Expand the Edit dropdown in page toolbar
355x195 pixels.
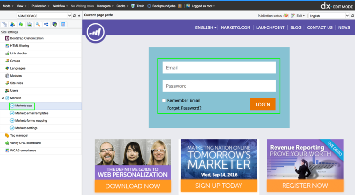pos(301,16)
